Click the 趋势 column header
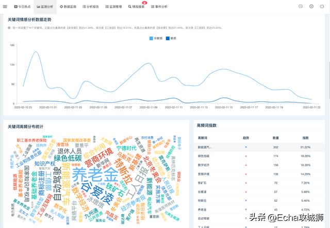330x228 pixels. (x=246, y=138)
